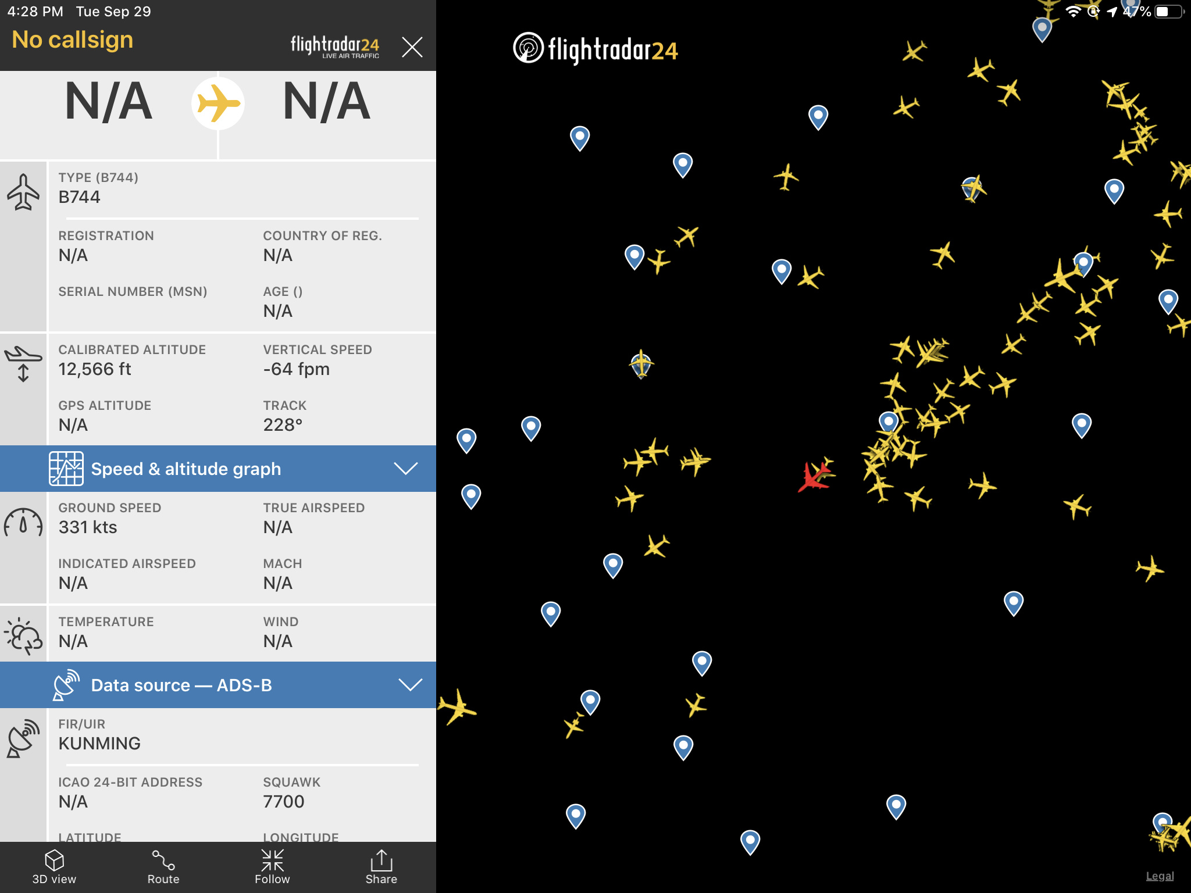The height and width of the screenshot is (893, 1191).
Task: Expand the Speed & altitude graph chevron
Action: (405, 469)
